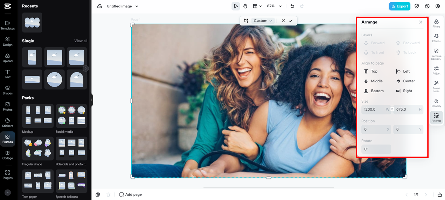Open the Upload sidebar panel

point(8,58)
